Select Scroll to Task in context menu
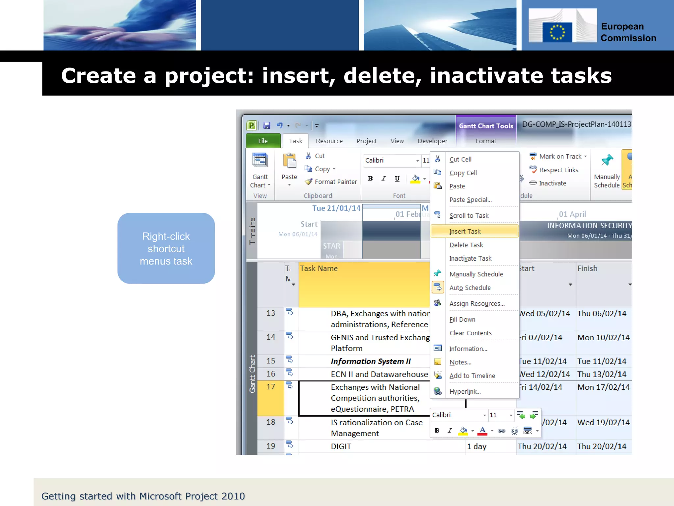The height and width of the screenshot is (506, 674). click(475, 215)
